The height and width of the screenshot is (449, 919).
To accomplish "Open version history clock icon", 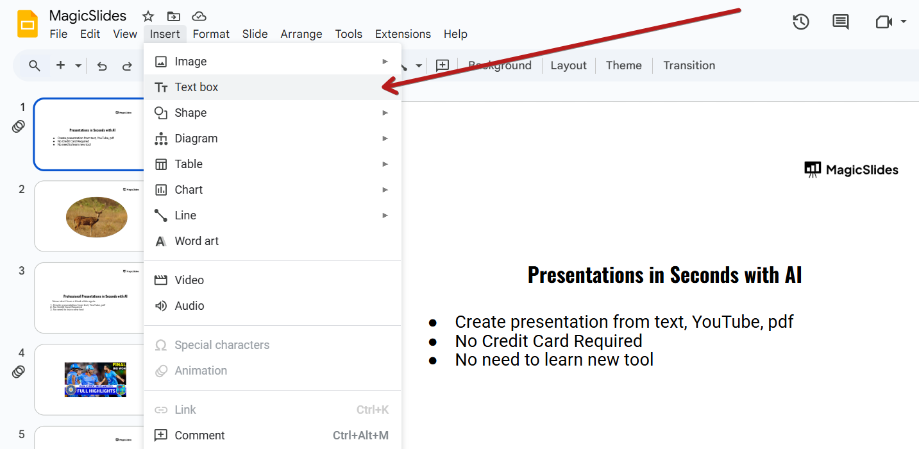I will (x=800, y=22).
